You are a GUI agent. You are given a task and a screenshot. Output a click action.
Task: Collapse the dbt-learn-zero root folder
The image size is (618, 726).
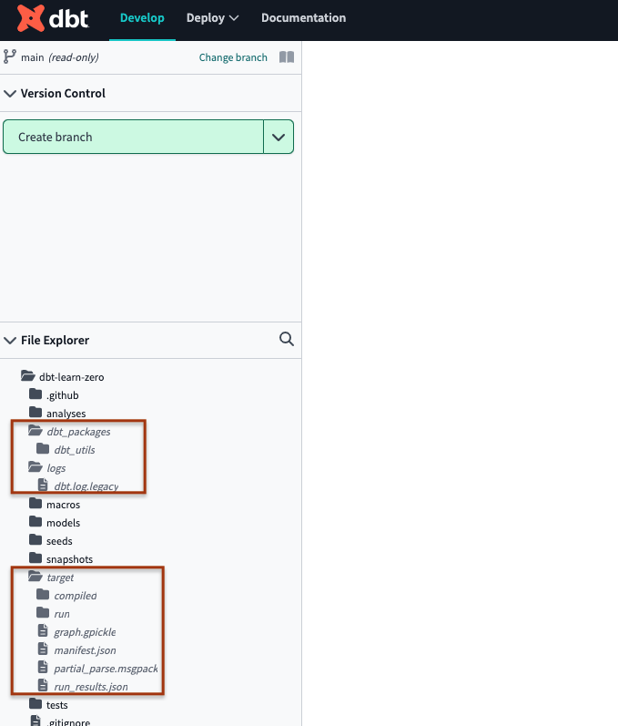(x=27, y=377)
